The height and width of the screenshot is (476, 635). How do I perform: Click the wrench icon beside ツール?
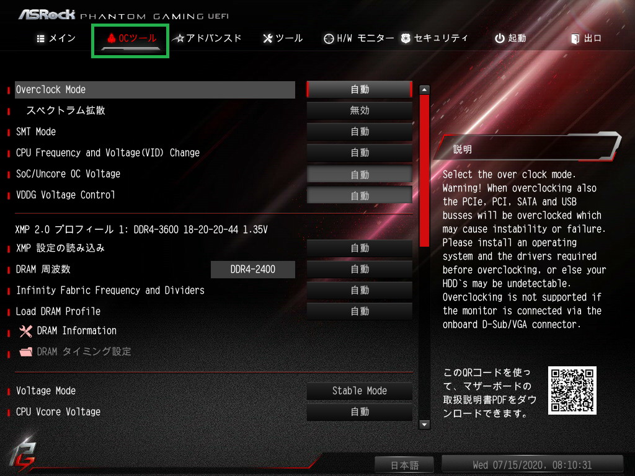point(268,38)
